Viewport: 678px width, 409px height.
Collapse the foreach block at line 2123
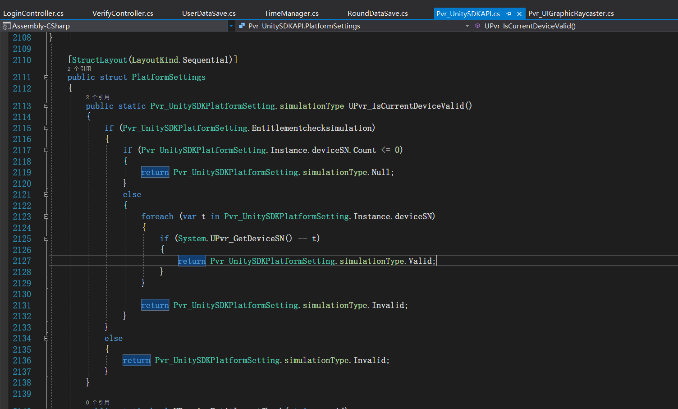point(46,216)
